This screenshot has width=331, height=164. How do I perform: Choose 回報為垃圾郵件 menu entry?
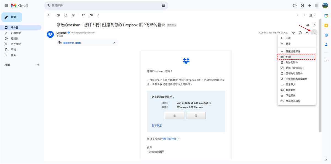coord(297,73)
